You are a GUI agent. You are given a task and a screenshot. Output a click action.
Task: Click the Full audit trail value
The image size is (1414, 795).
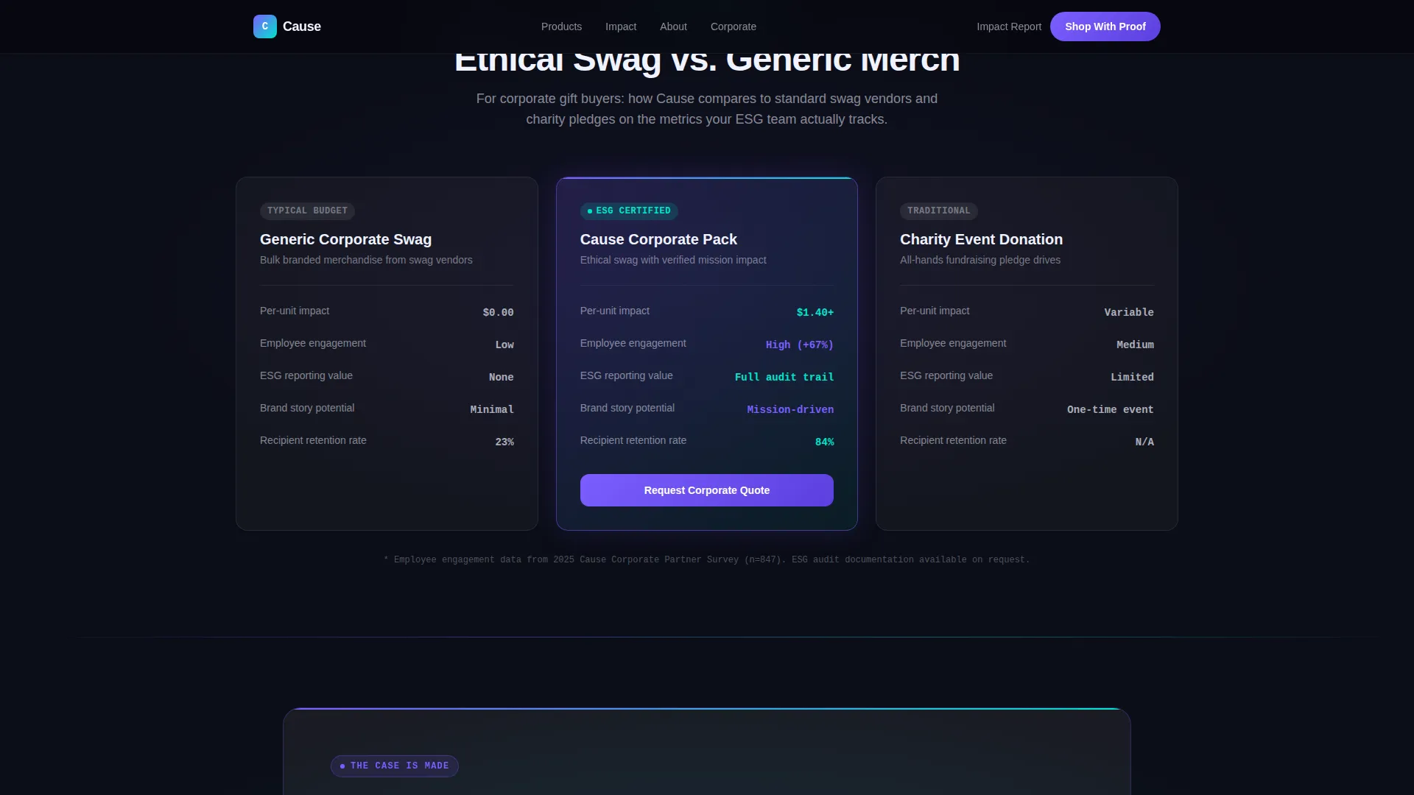click(784, 377)
